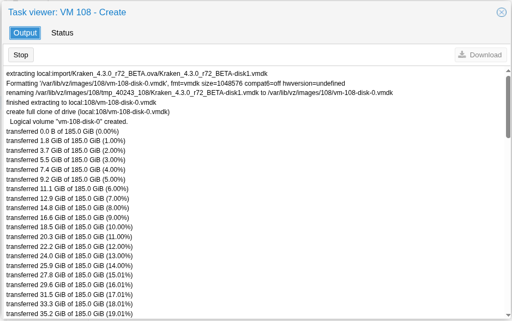Click the Download button
512x321 pixels.
pyautogui.click(x=480, y=55)
